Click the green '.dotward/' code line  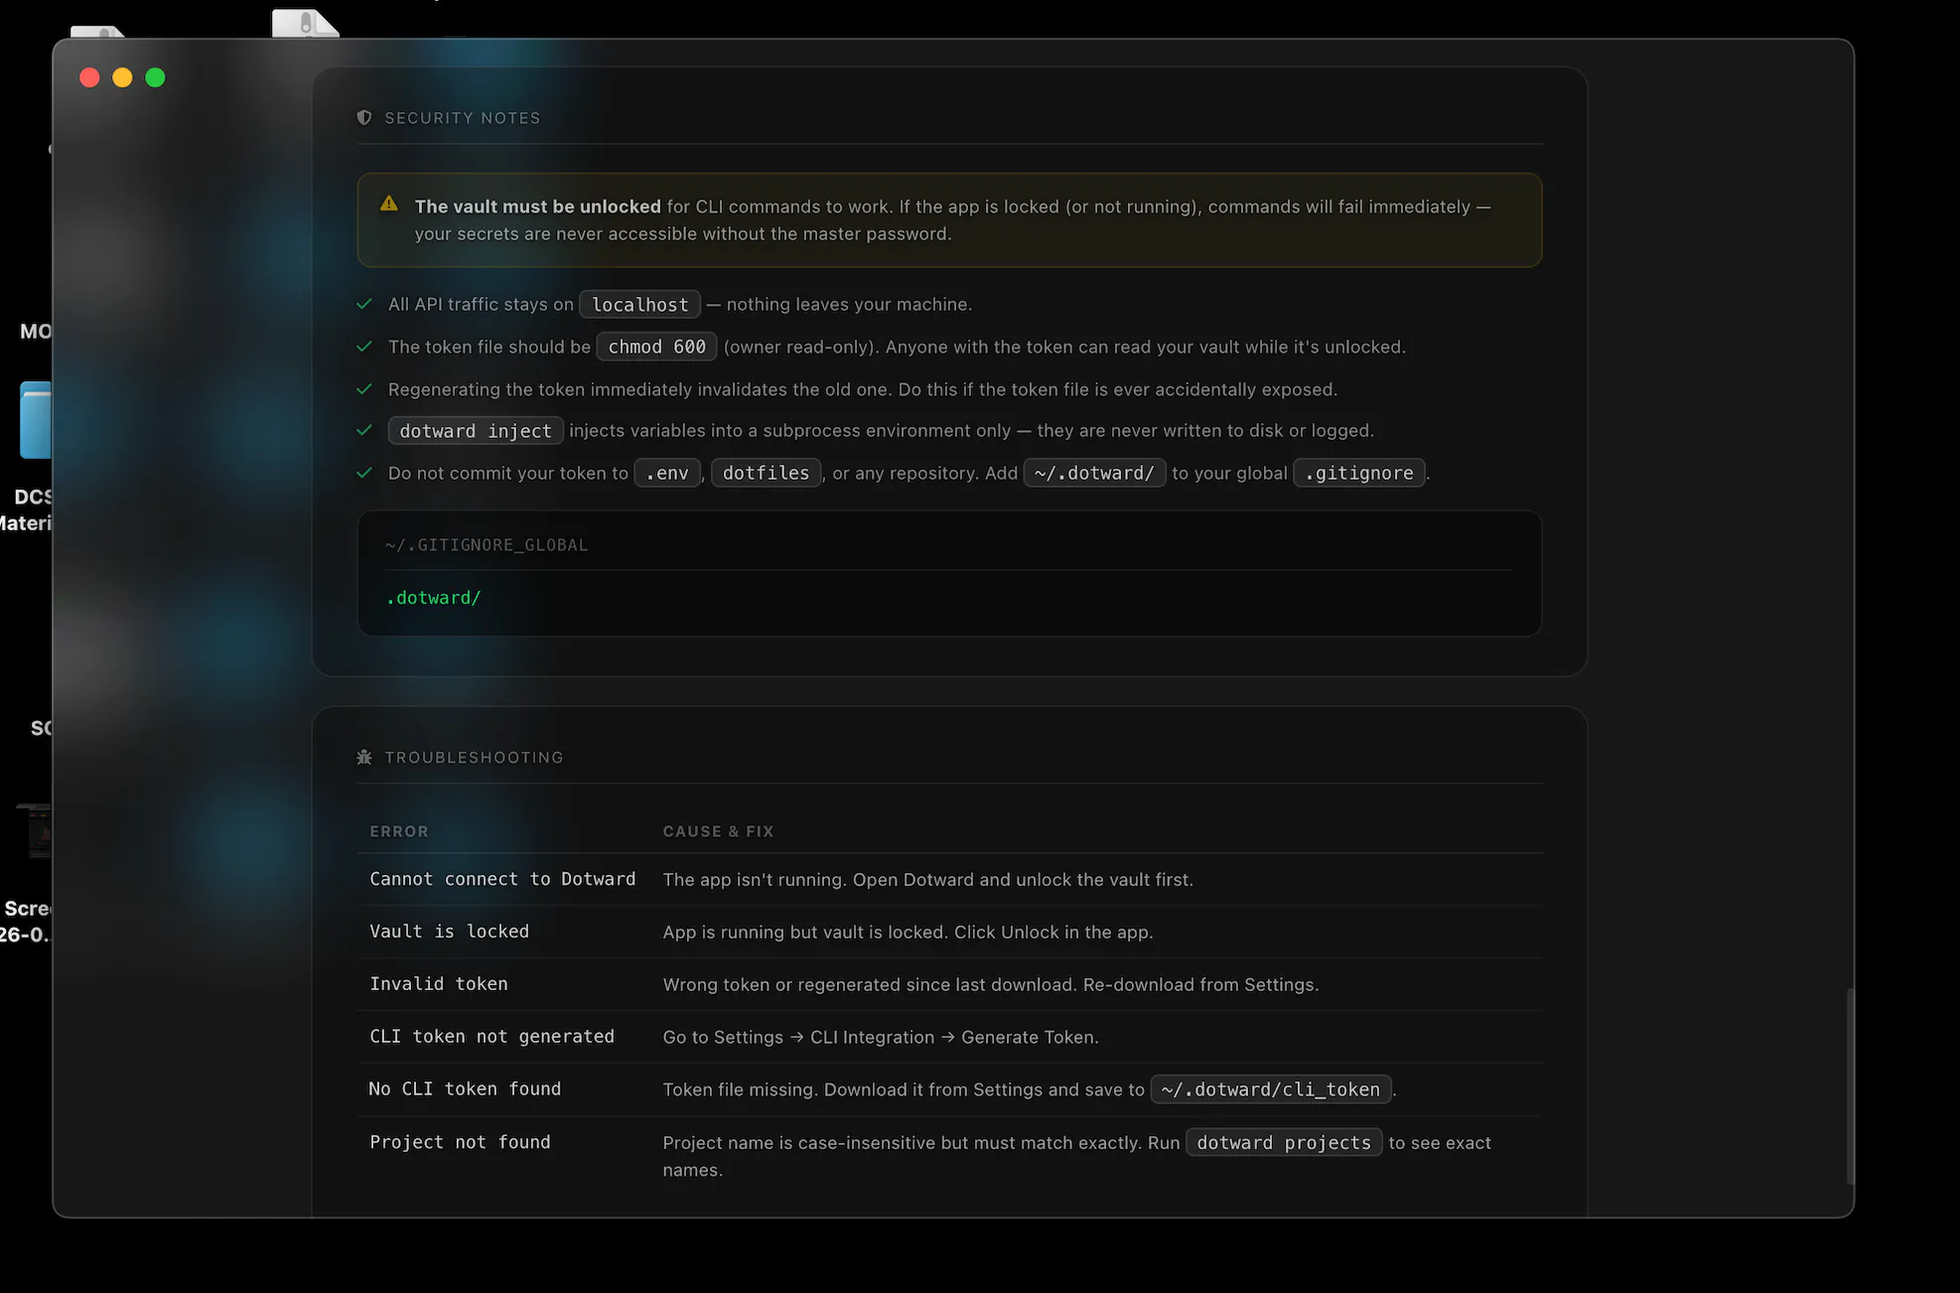point(433,598)
